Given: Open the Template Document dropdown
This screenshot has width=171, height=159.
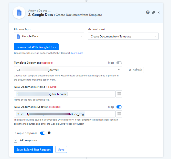Looking at the screenshot, I should (68, 70).
